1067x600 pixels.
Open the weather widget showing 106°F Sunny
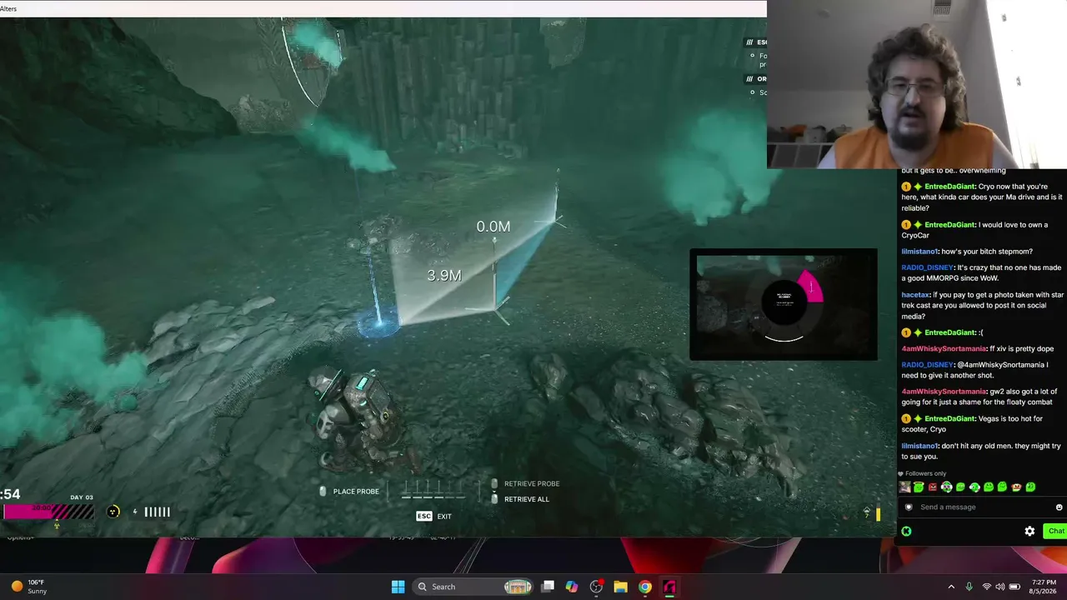point(29,587)
